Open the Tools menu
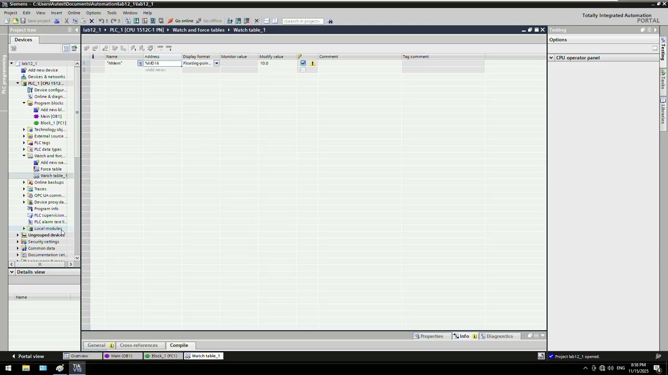 (112, 12)
